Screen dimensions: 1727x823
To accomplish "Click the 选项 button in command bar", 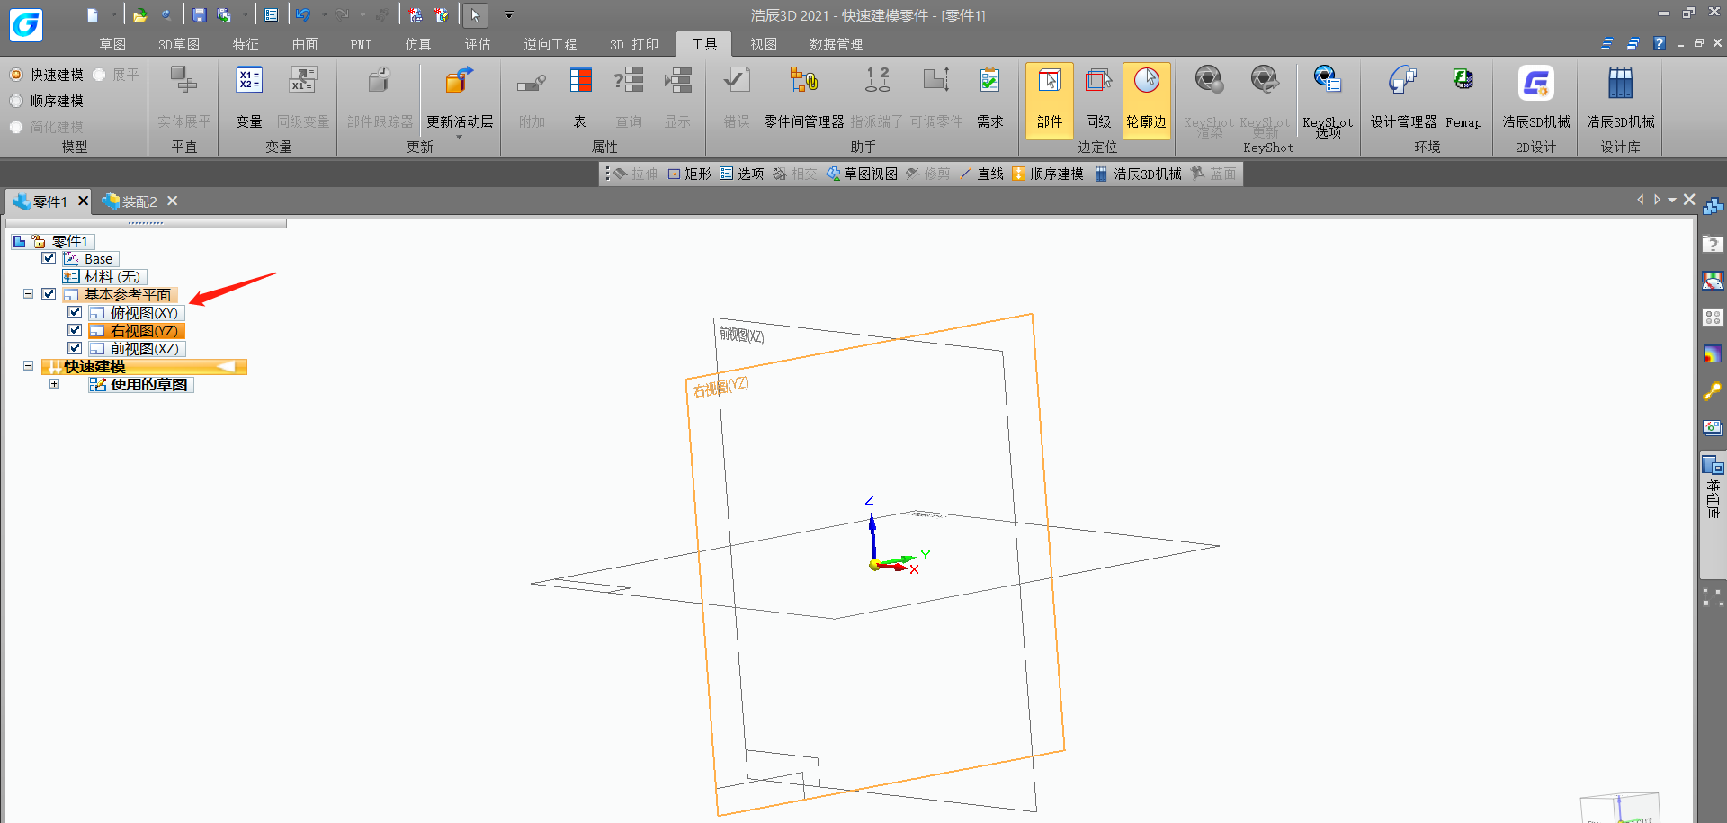I will pyautogui.click(x=742, y=174).
